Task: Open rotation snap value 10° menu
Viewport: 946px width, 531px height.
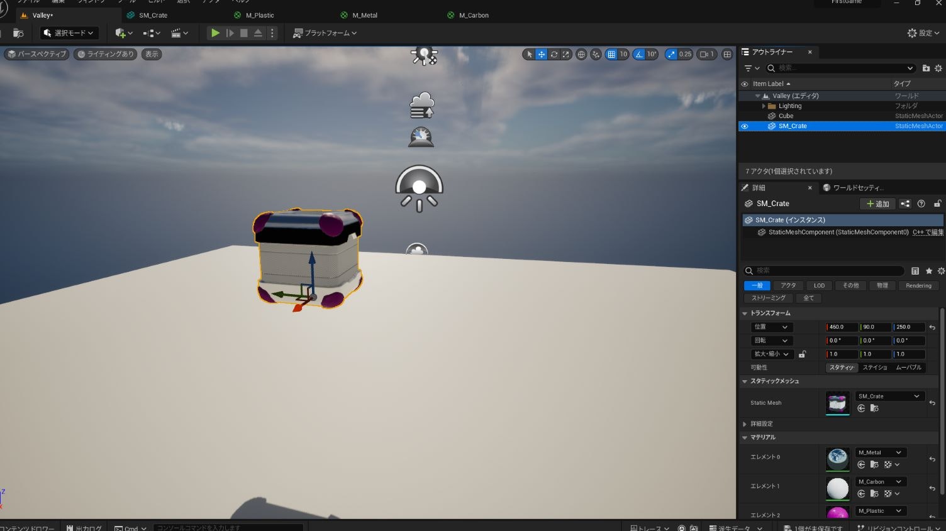Action: (652, 55)
